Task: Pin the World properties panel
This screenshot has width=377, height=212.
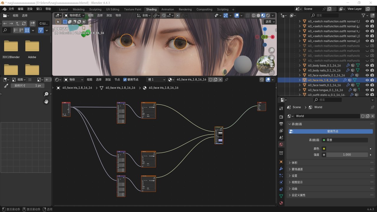Action: 372,107
